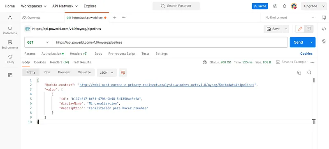Select the Pretty view mode
The height and width of the screenshot is (149, 329).
(31, 72)
